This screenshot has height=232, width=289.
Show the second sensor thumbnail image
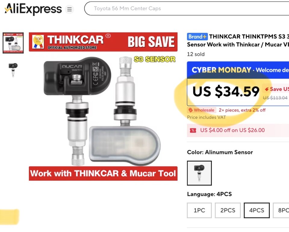click(x=13, y=70)
